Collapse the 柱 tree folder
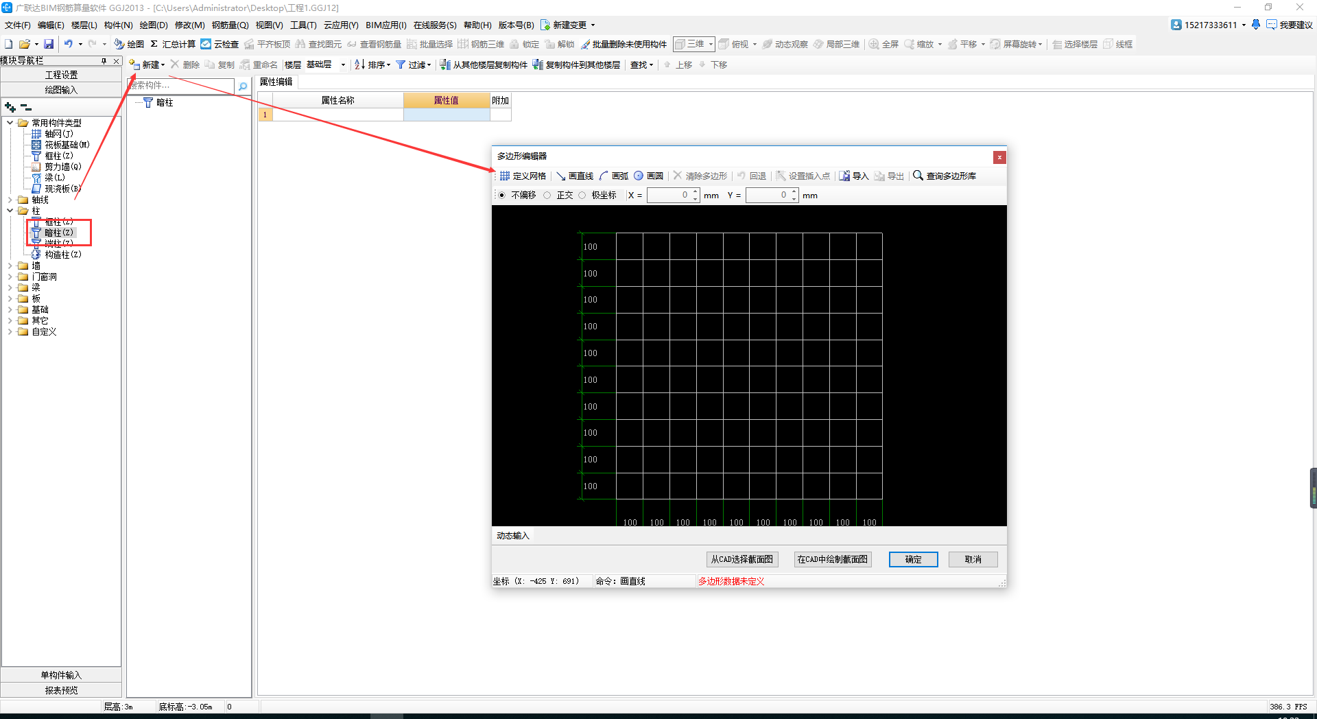Viewport: 1317px width, 719px height. tap(10, 211)
